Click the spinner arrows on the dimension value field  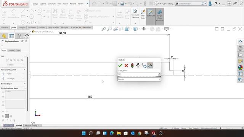click(x=159, y=74)
